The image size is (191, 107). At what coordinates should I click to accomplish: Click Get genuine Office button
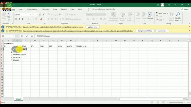coord(145,31)
